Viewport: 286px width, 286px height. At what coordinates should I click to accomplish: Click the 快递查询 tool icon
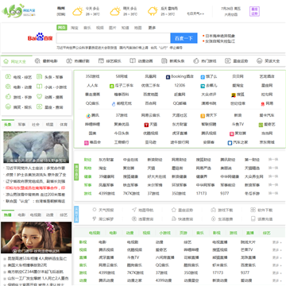pyautogui.click(x=174, y=218)
